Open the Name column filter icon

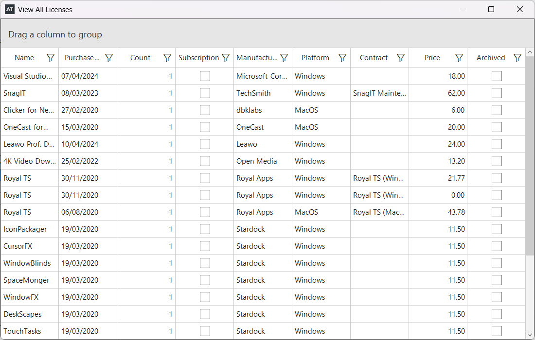pyautogui.click(x=51, y=58)
